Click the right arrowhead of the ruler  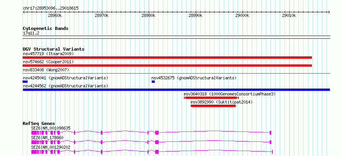[x=329, y=12]
